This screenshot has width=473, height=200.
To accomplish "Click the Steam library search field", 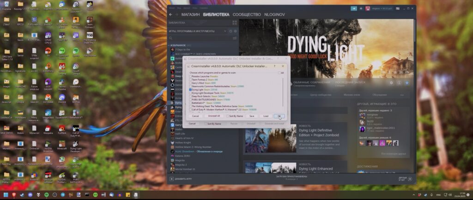I will [200, 38].
